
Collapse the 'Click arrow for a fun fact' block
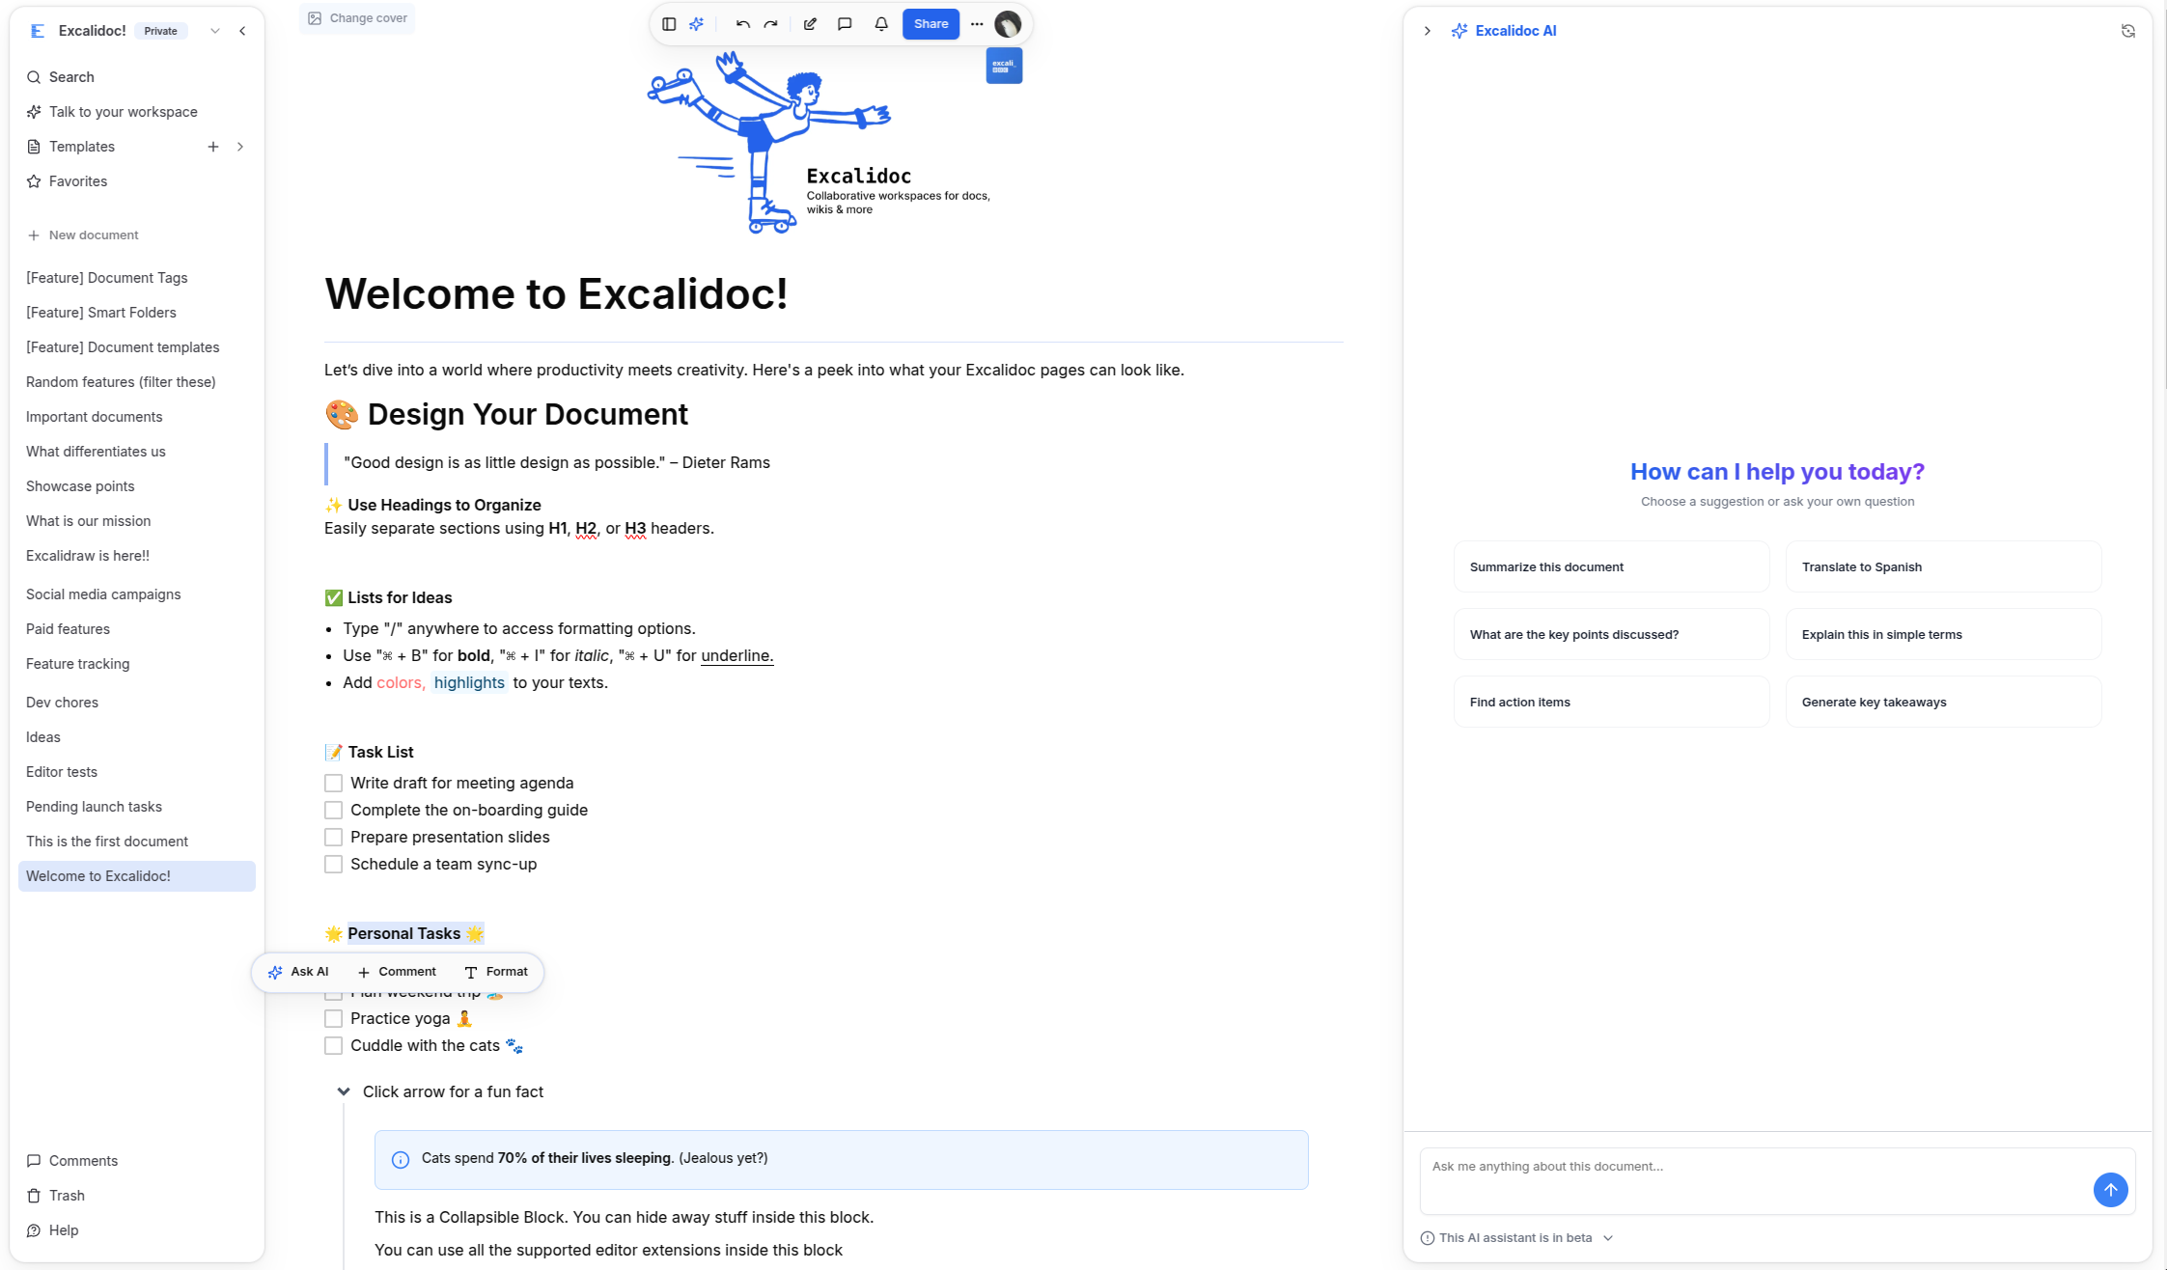[343, 1091]
